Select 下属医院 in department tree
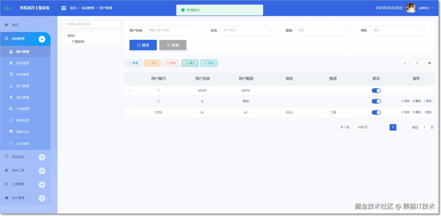This screenshot has width=441, height=216. pos(78,42)
